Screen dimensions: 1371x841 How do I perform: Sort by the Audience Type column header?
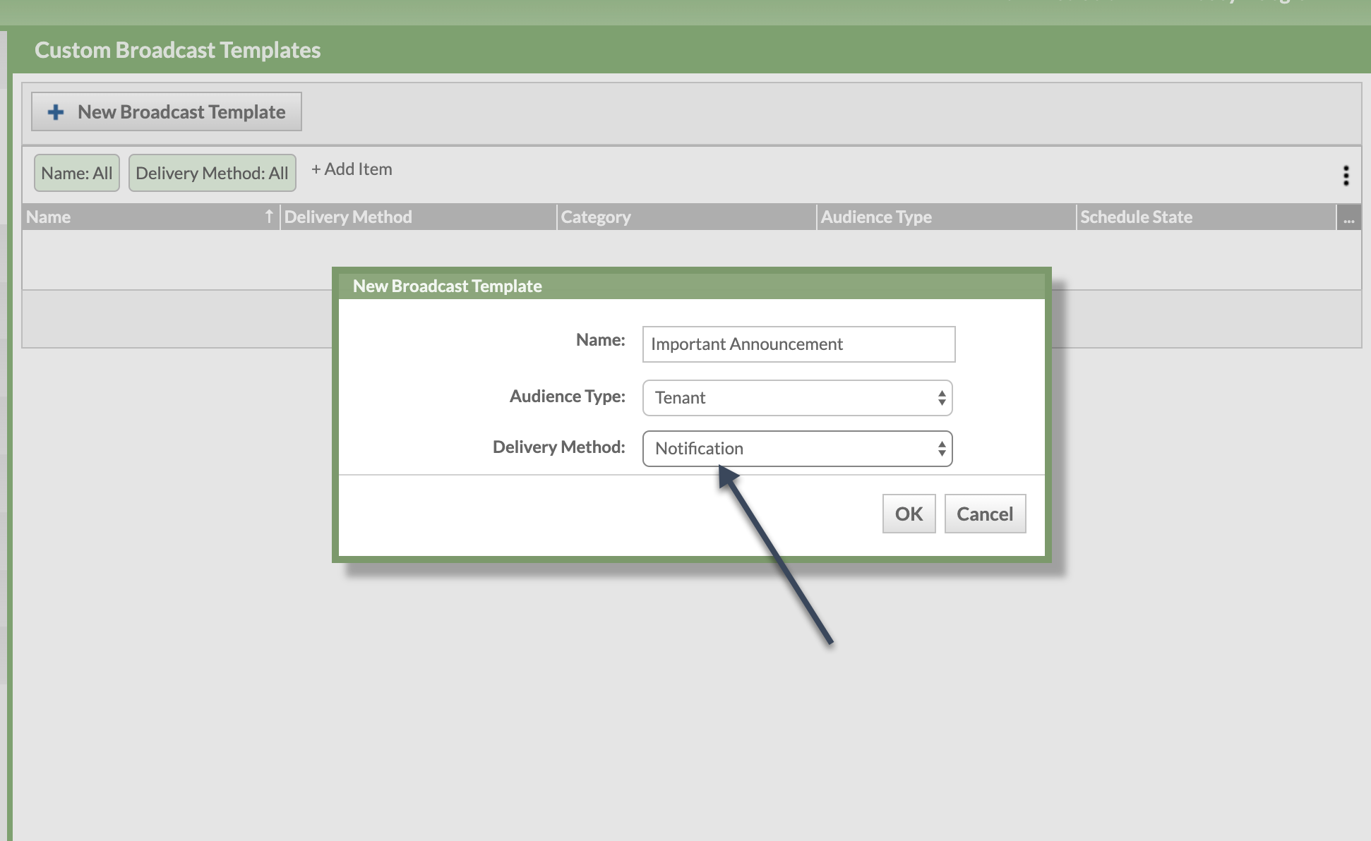pyautogui.click(x=875, y=217)
